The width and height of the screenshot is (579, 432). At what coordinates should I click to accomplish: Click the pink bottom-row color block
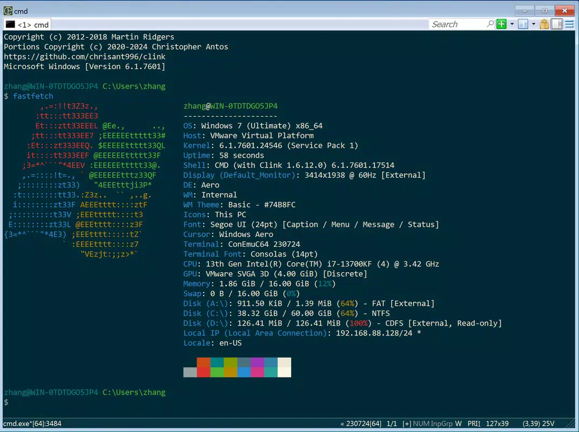258,372
